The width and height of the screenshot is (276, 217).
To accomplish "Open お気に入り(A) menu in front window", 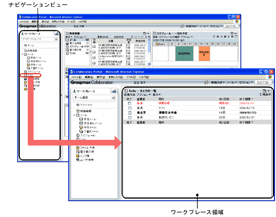I will (115, 77).
